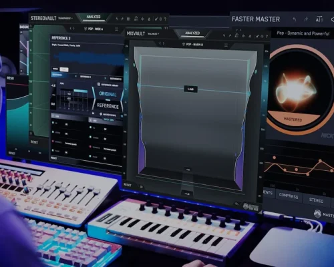Click RESET in the reference window
This screenshot has height=267, width=334.
tap(53, 158)
